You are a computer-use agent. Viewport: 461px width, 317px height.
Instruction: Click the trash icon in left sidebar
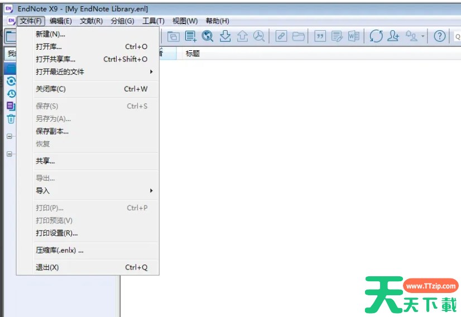(11, 118)
